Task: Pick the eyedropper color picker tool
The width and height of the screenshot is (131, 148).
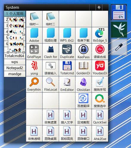Action: (119, 47)
